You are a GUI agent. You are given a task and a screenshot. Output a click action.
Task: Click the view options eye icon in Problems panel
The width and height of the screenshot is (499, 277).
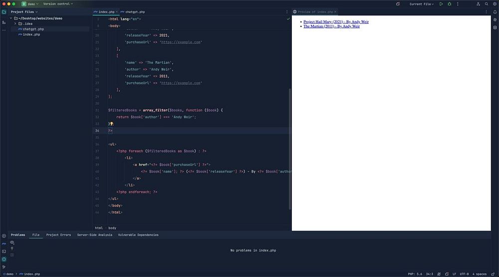coord(12,242)
